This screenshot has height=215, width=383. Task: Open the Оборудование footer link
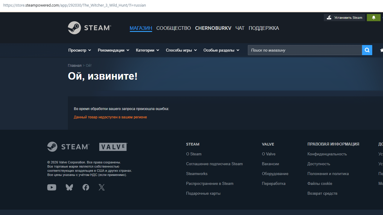275,174
